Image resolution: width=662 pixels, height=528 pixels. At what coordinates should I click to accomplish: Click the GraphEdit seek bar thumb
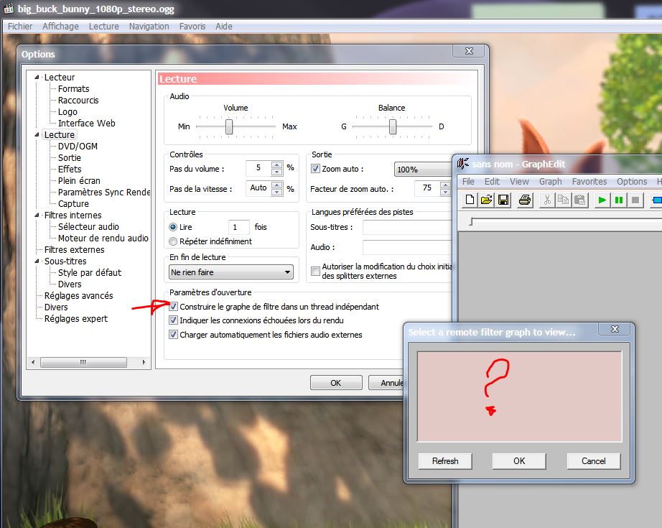pyautogui.click(x=471, y=221)
